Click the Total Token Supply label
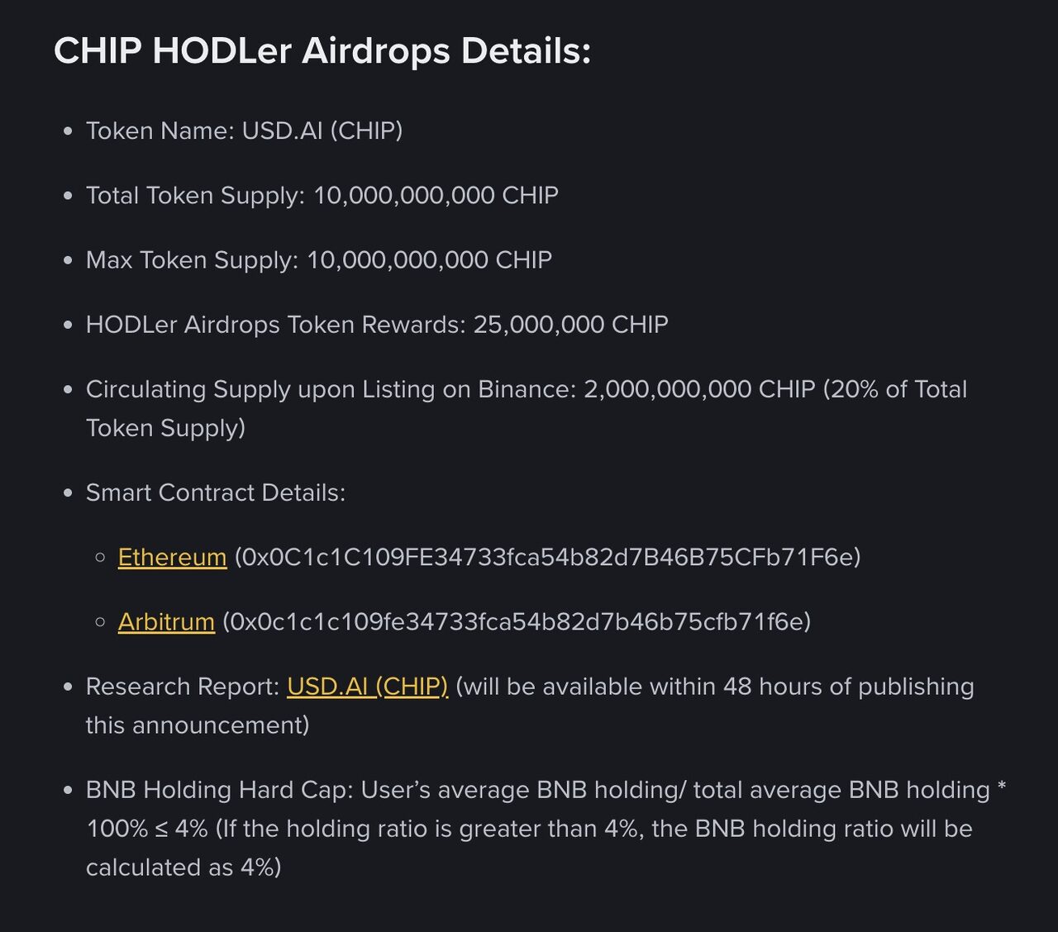 pyautogui.click(x=195, y=195)
